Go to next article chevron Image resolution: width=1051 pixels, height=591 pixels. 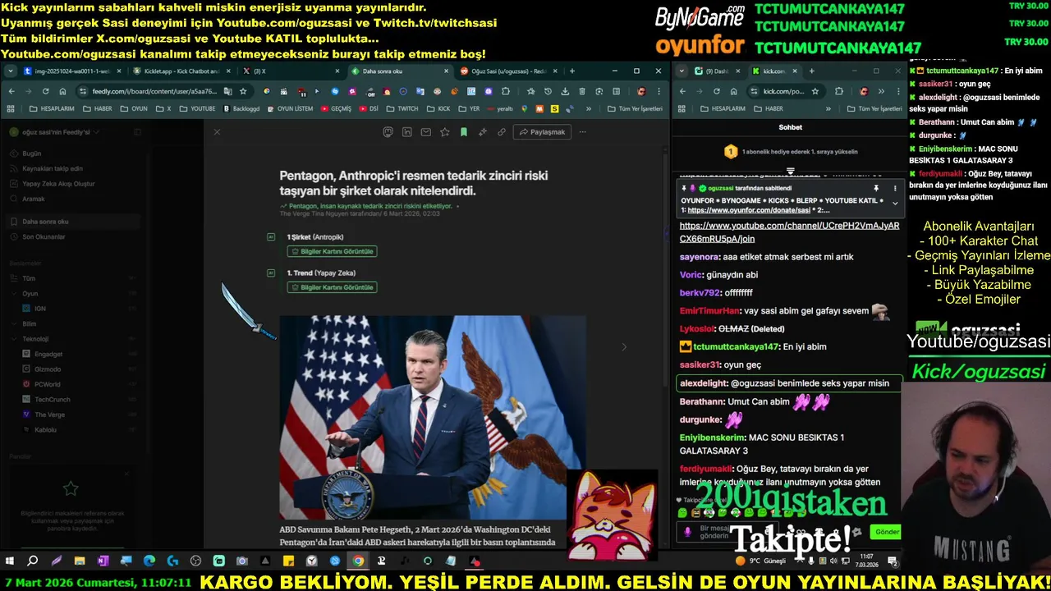[x=624, y=347]
